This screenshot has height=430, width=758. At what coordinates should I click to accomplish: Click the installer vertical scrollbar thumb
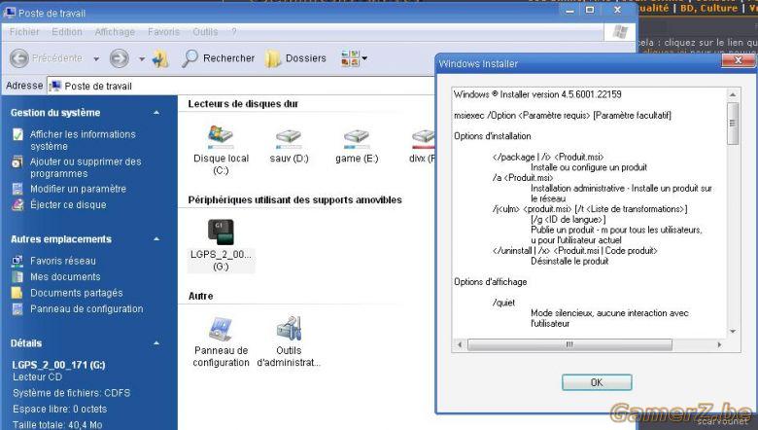(733, 123)
